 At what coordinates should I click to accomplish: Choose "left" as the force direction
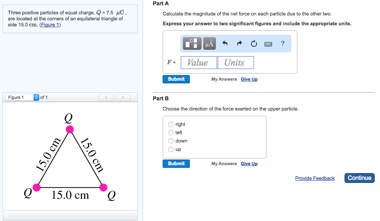tap(171, 133)
